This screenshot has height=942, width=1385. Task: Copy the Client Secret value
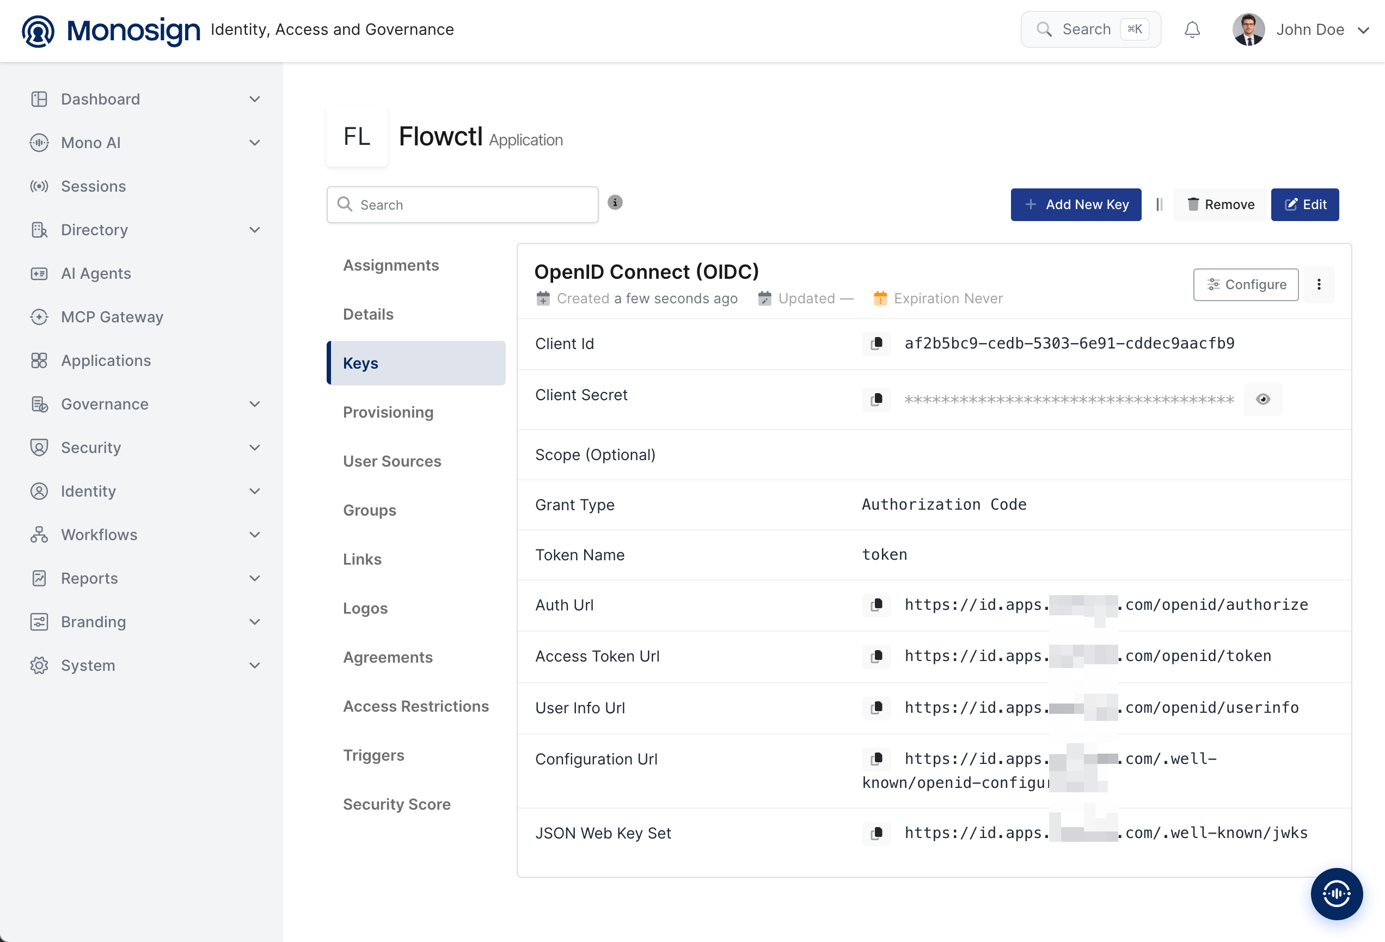[x=876, y=399]
